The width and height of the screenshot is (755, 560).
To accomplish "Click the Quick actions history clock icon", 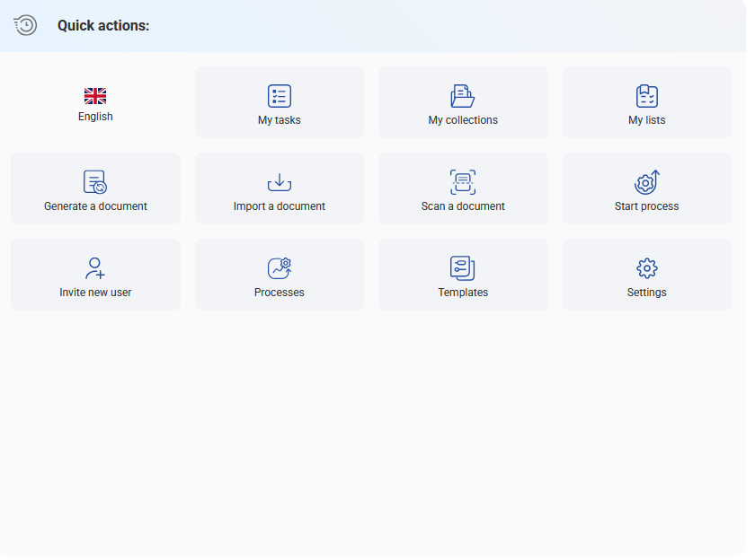I will click(25, 25).
